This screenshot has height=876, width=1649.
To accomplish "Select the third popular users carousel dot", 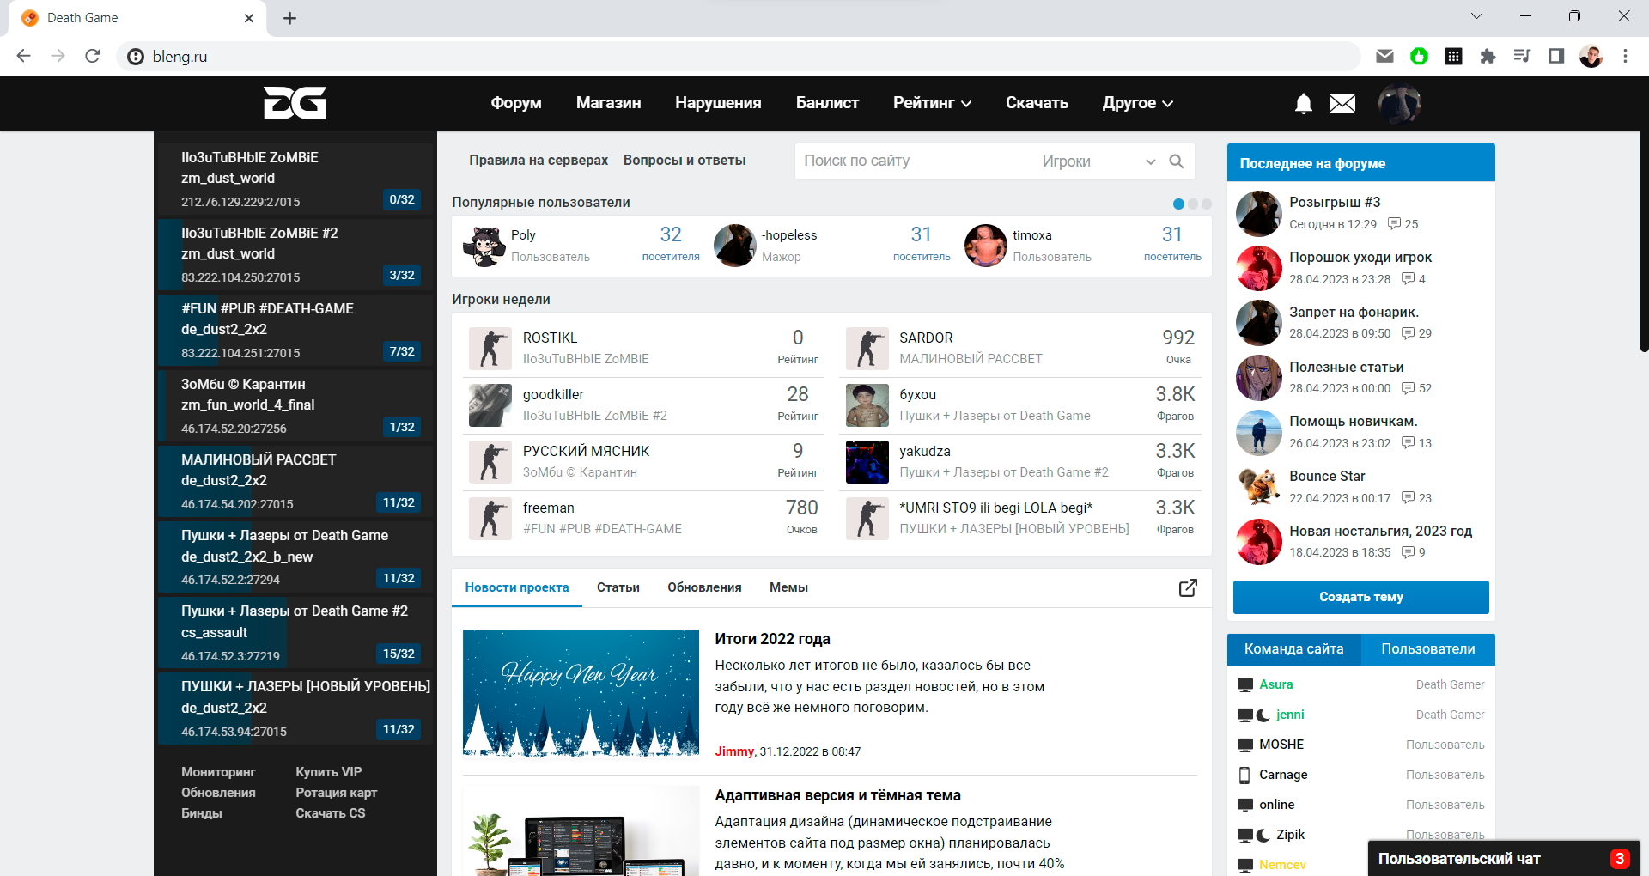I will (x=1207, y=204).
